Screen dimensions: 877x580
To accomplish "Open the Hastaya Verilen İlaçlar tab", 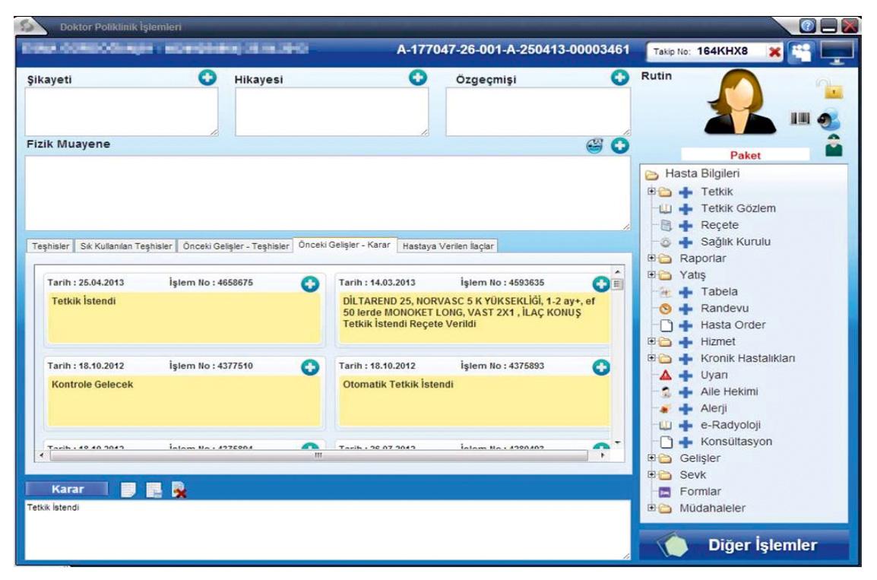I will coord(448,246).
